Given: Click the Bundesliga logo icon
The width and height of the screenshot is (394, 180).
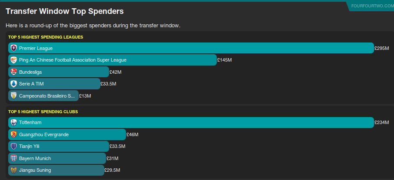Looking at the screenshot, I should point(13,72).
